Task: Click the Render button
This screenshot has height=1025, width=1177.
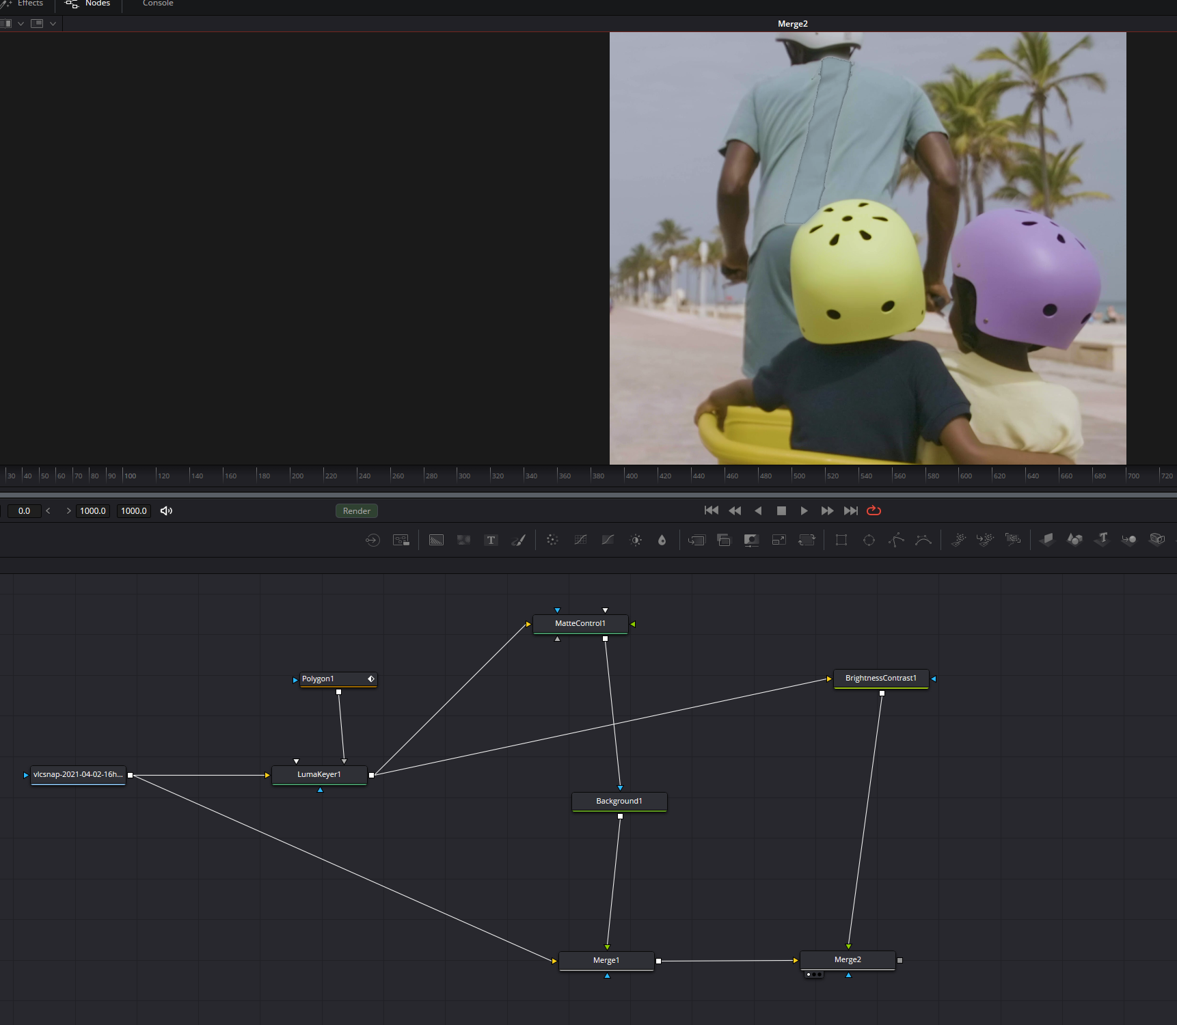Action: tap(357, 510)
